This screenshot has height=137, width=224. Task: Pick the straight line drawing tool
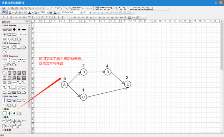coord(51,8)
